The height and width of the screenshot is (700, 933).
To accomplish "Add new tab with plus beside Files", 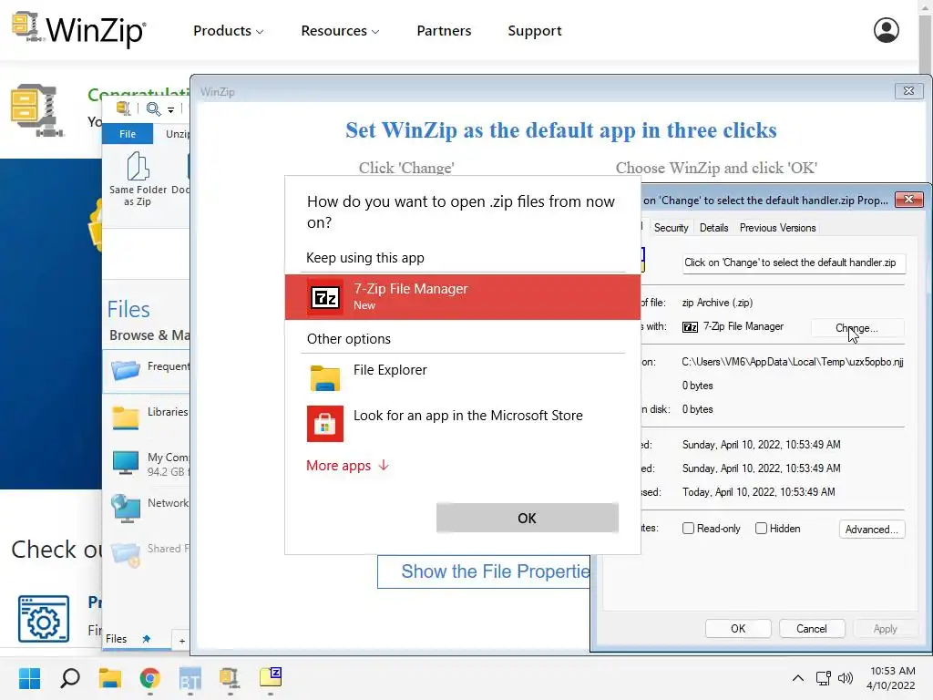I will pos(182,641).
